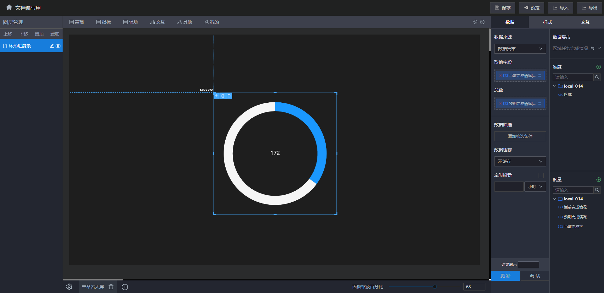The width and height of the screenshot is (604, 293).
Task: Open the 数据来源 dropdown
Action: 520,49
